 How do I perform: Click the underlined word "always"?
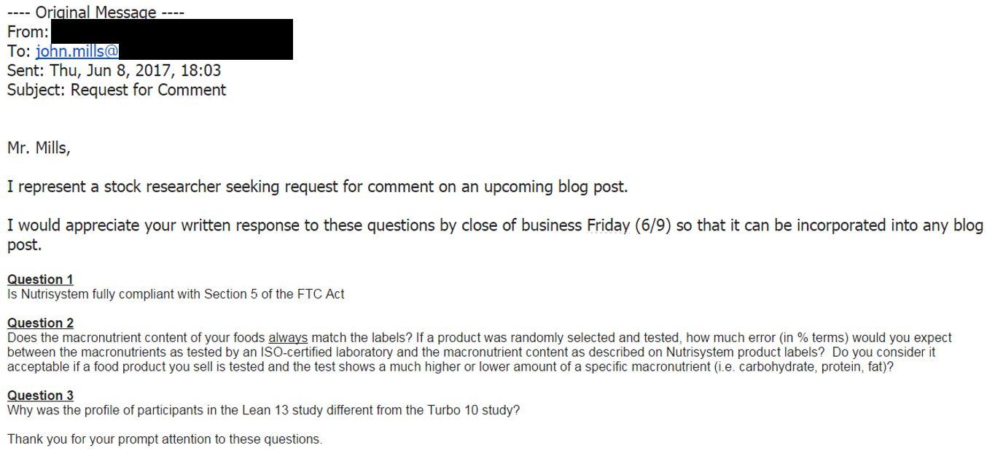(x=288, y=338)
